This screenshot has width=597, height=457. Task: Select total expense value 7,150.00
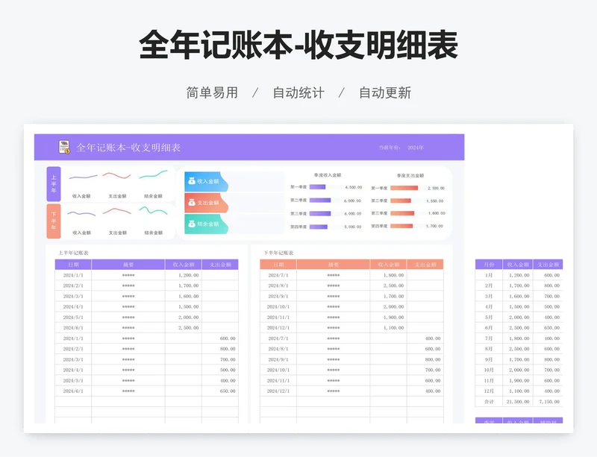[548, 401]
